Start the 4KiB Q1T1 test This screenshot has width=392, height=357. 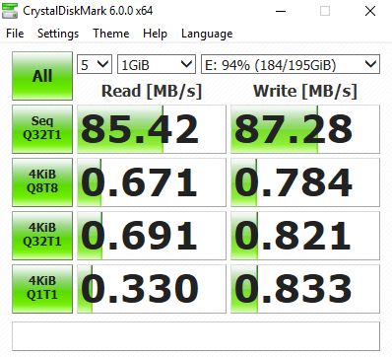42,289
